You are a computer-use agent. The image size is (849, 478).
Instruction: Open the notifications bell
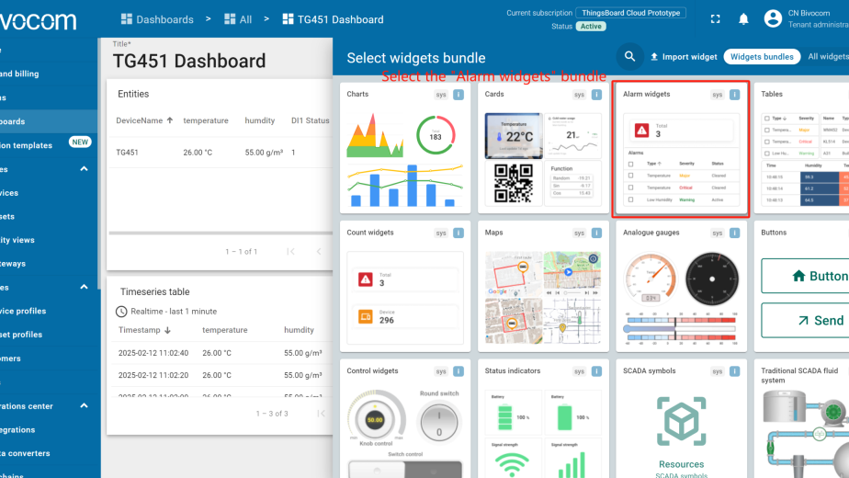[743, 19]
